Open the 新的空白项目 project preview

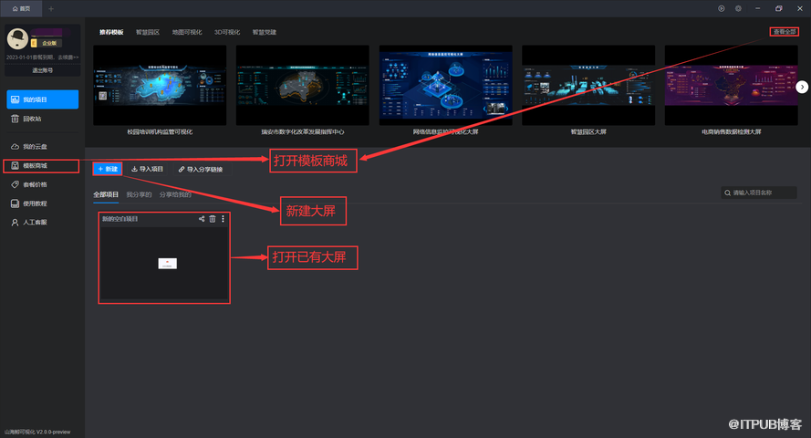coord(164,263)
